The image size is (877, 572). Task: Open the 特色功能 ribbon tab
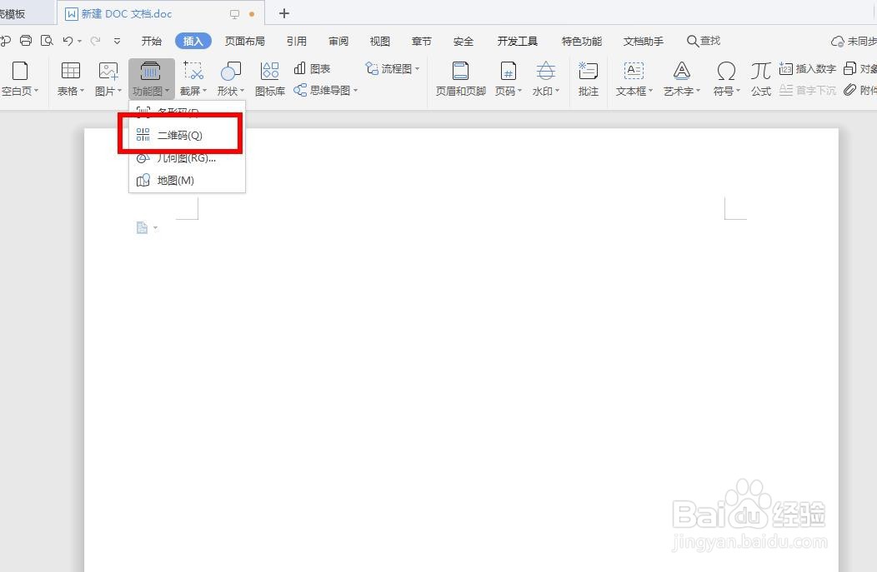coord(582,41)
